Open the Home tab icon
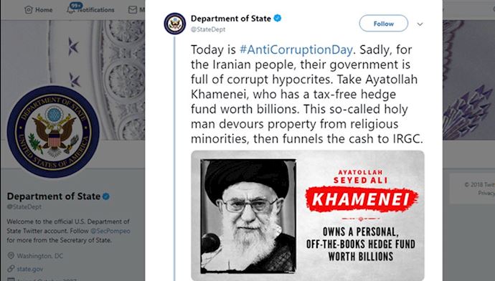Screen dimensions: 495x281 [x=29, y=10]
